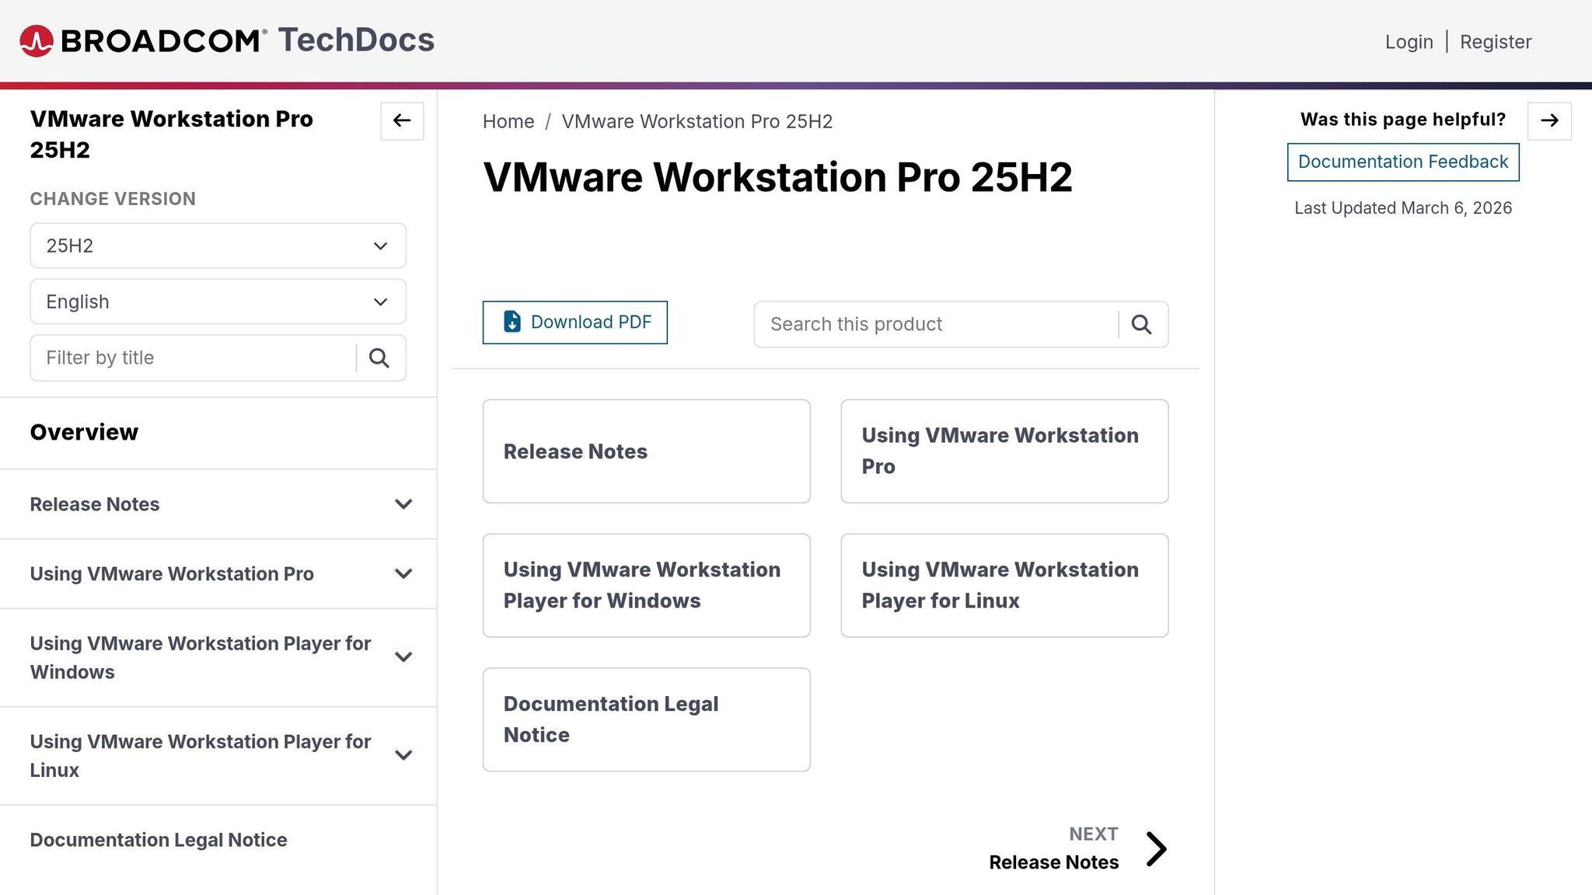The width and height of the screenshot is (1592, 895).
Task: Open the 25H2 version dropdown
Action: [218, 246]
